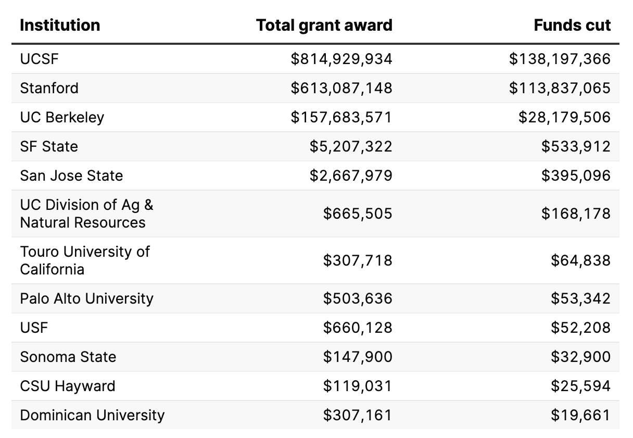Select Palo Alto grant value $503,636

pyautogui.click(x=358, y=298)
